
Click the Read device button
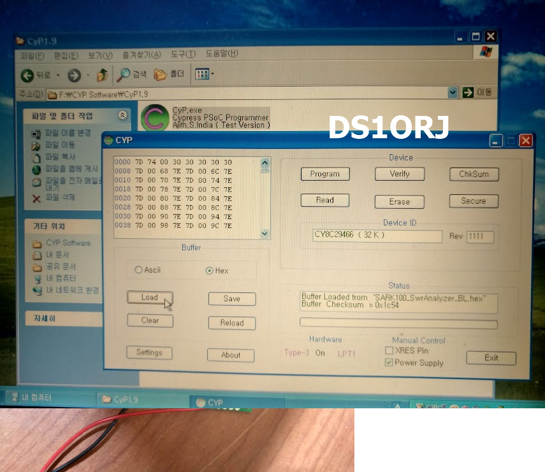[324, 201]
